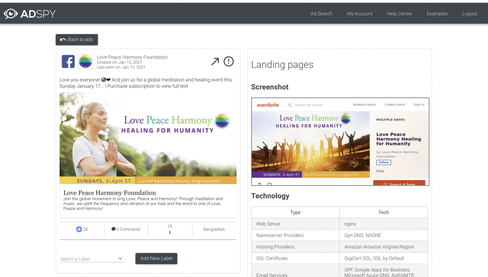Click the rainbow advertiser profile picture

click(x=85, y=61)
